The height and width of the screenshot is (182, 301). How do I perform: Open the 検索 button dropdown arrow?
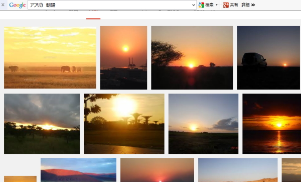click(x=217, y=5)
